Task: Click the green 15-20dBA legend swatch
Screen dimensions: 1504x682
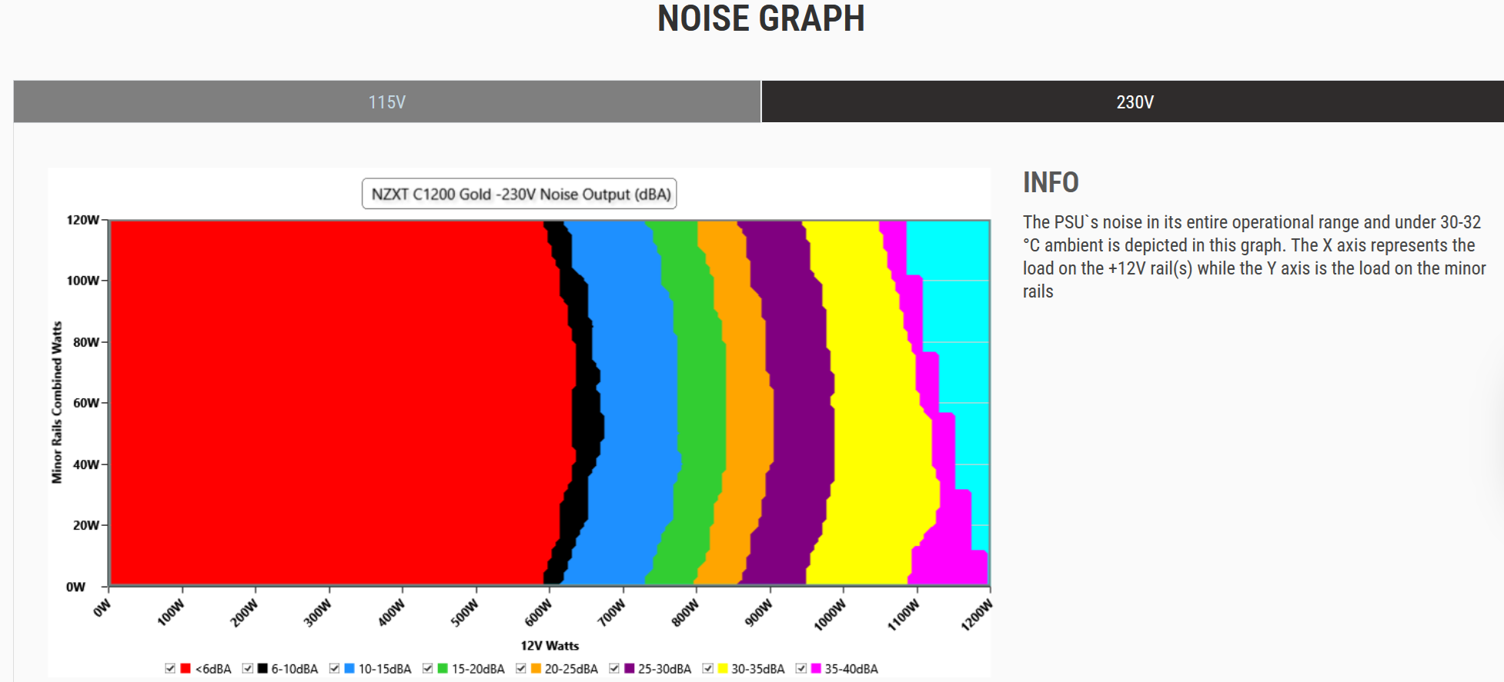Action: tap(443, 668)
